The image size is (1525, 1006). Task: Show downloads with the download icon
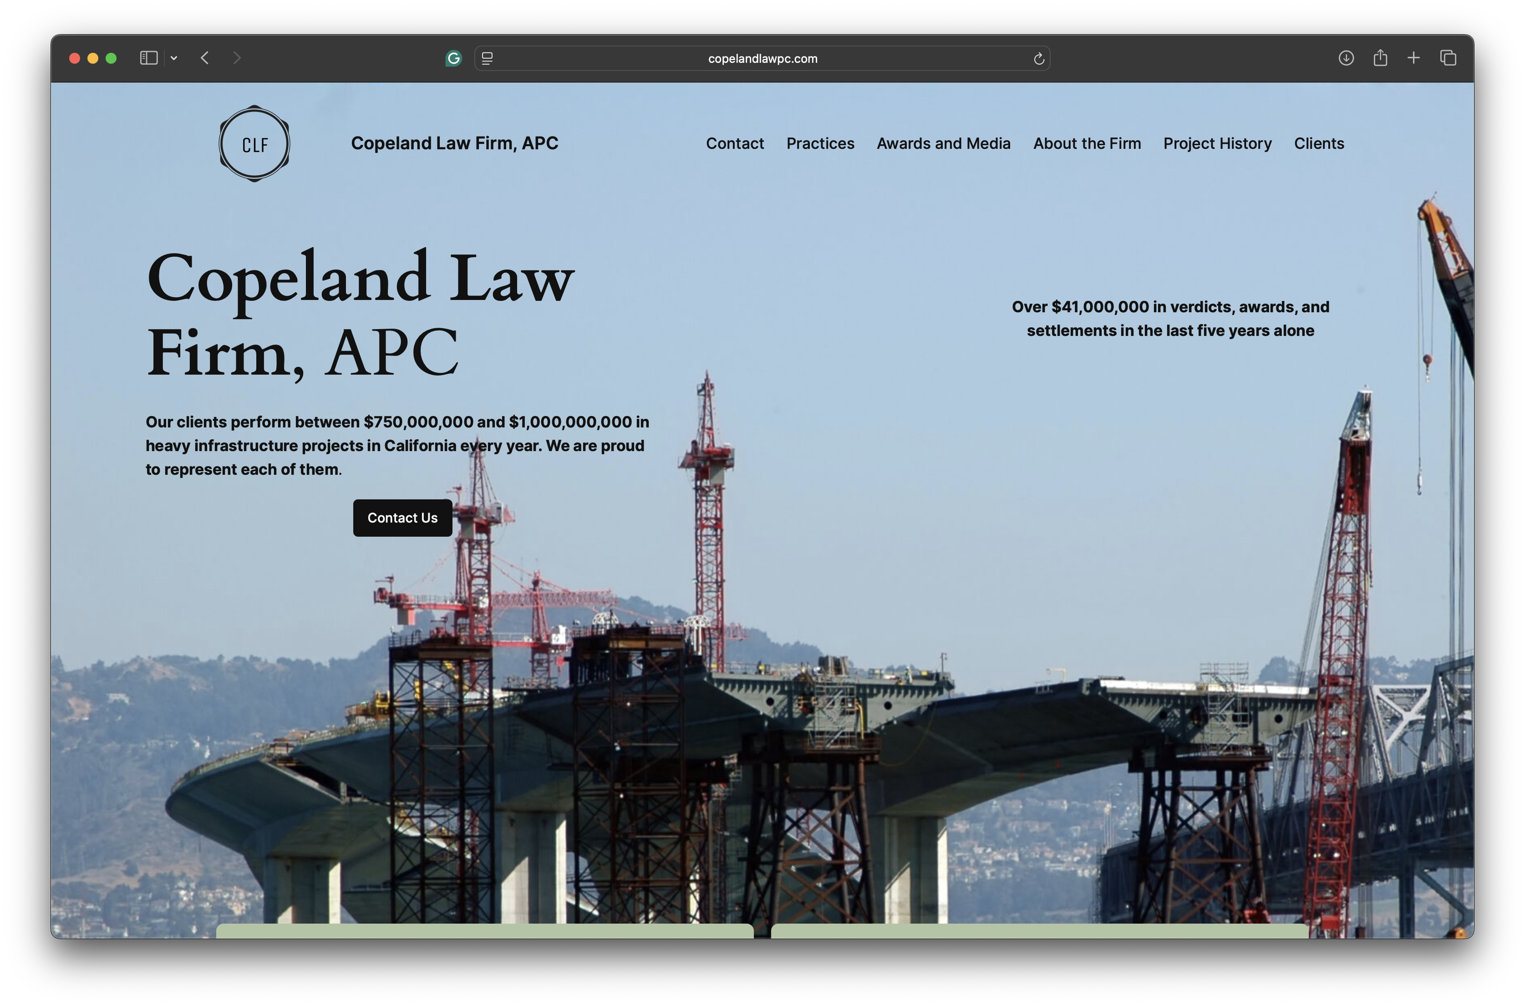[x=1346, y=58]
